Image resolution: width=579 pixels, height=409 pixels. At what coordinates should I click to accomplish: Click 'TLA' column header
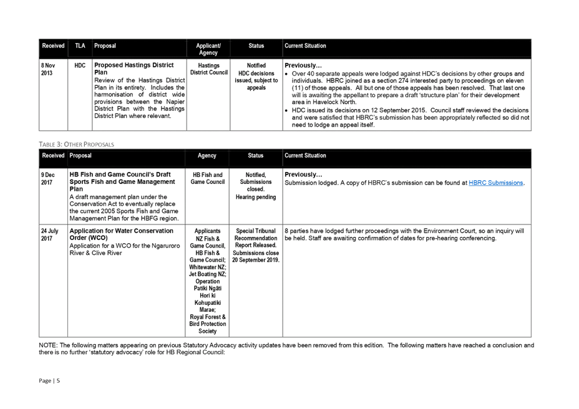(x=80, y=46)
